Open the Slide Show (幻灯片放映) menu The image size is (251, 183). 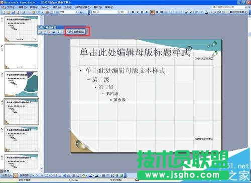(x=83, y=7)
